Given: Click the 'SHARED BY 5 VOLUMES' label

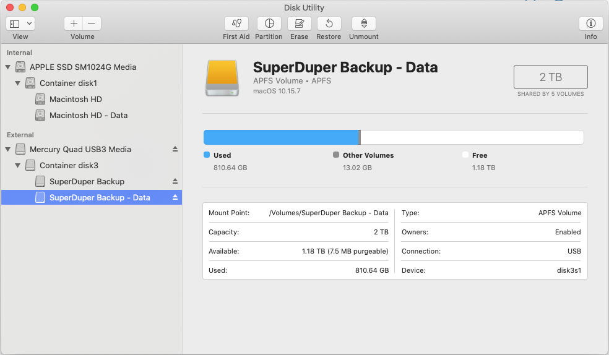Looking at the screenshot, I should coord(550,94).
